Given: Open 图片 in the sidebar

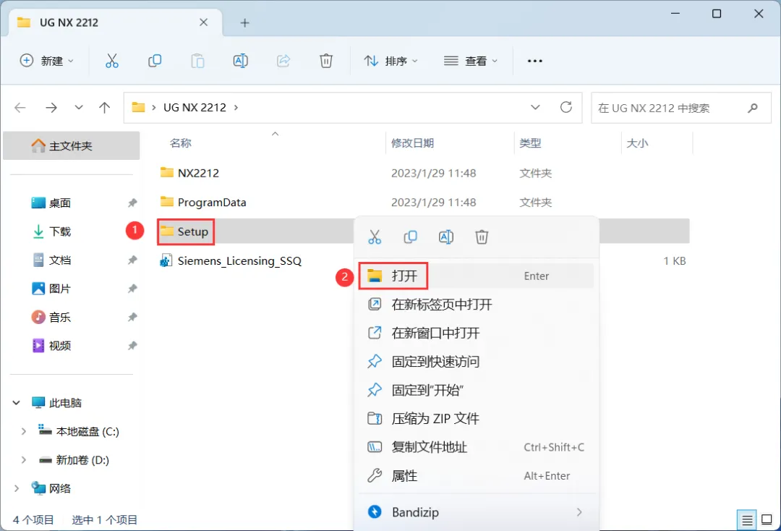Looking at the screenshot, I should 60,289.
